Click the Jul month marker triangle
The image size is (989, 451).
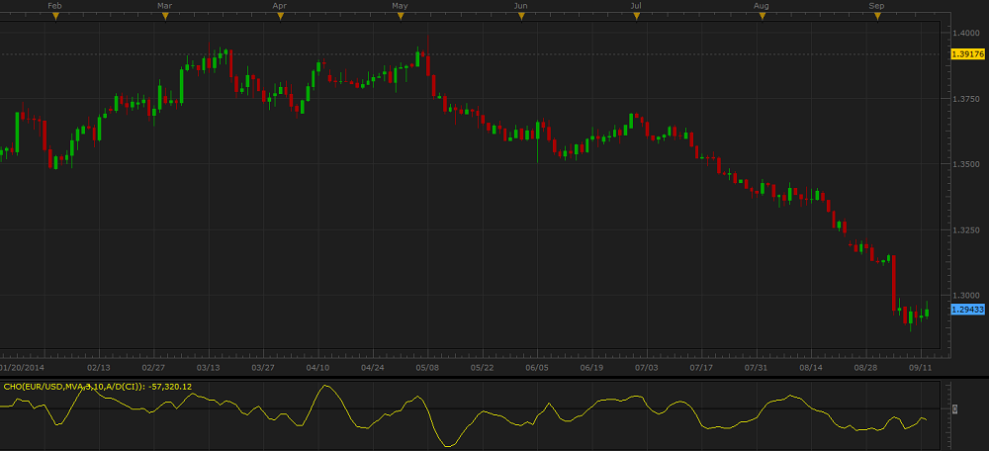(x=637, y=17)
